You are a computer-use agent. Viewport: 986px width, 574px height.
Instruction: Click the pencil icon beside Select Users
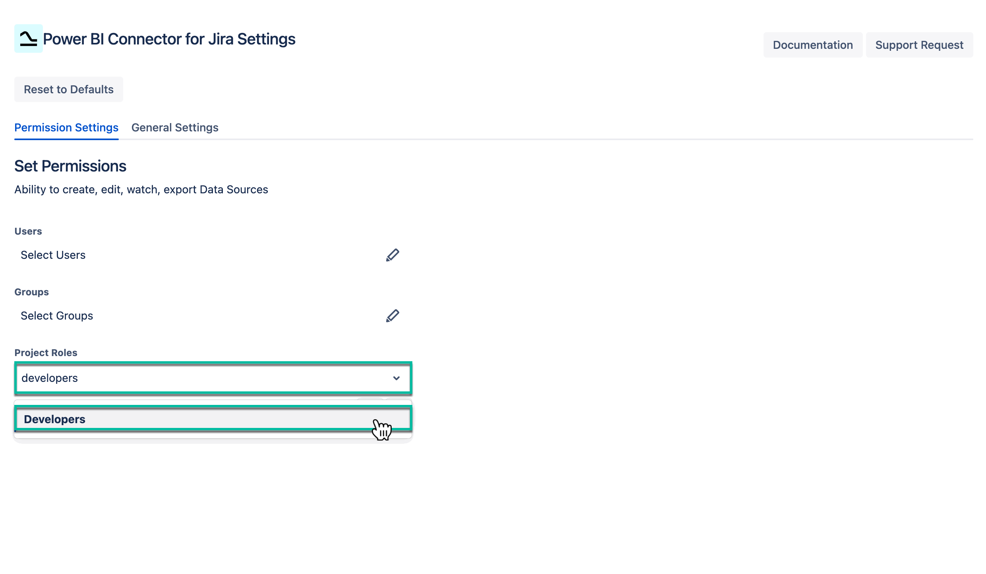point(392,255)
